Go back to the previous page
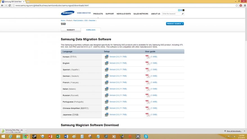247x139 pixels. pos(2,5)
